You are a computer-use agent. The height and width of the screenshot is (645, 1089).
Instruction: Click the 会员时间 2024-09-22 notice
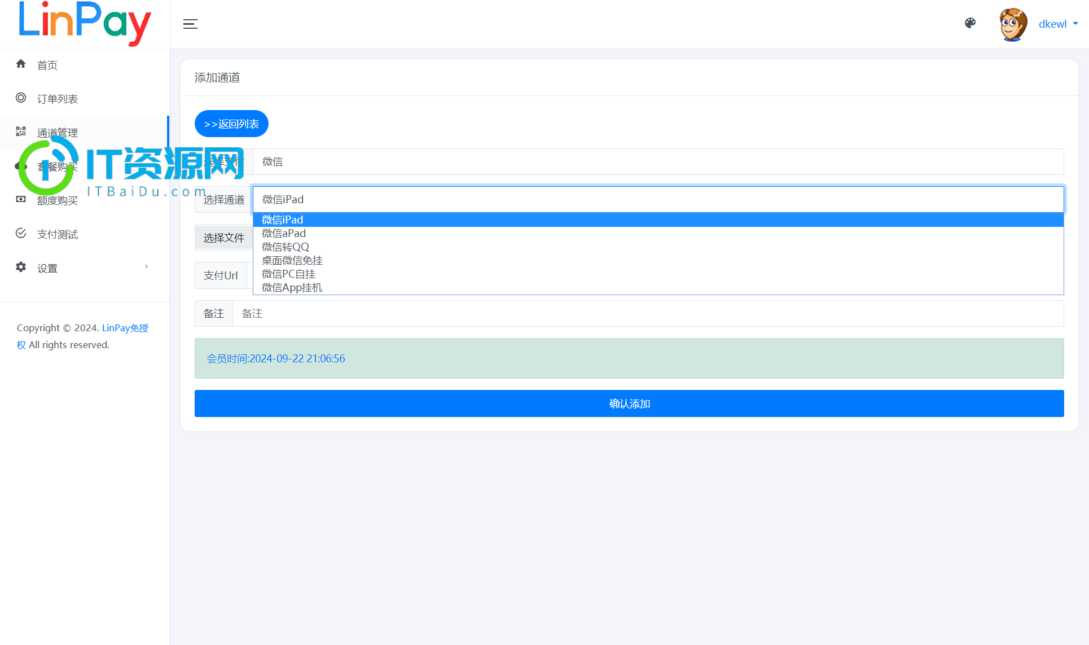[629, 358]
